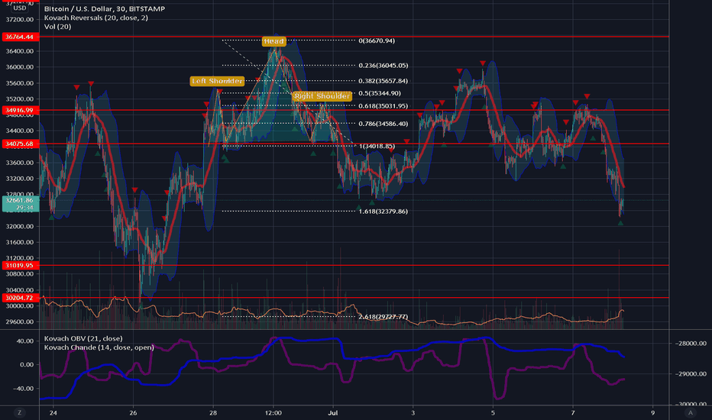
Task: Click the 34075.68 red price label
Action: [20, 144]
